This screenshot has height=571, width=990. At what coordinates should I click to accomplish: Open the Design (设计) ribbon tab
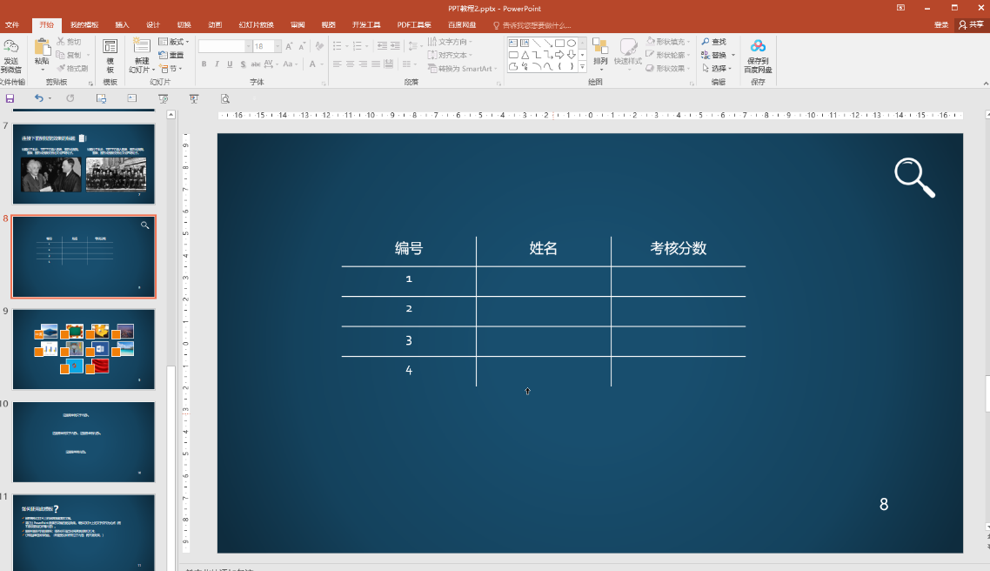tap(153, 25)
